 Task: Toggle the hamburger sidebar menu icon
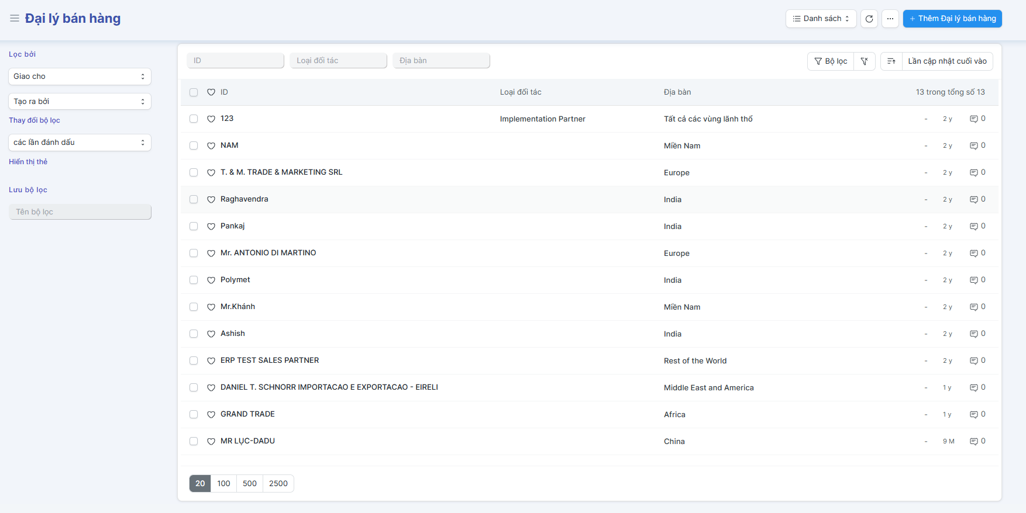(15, 19)
